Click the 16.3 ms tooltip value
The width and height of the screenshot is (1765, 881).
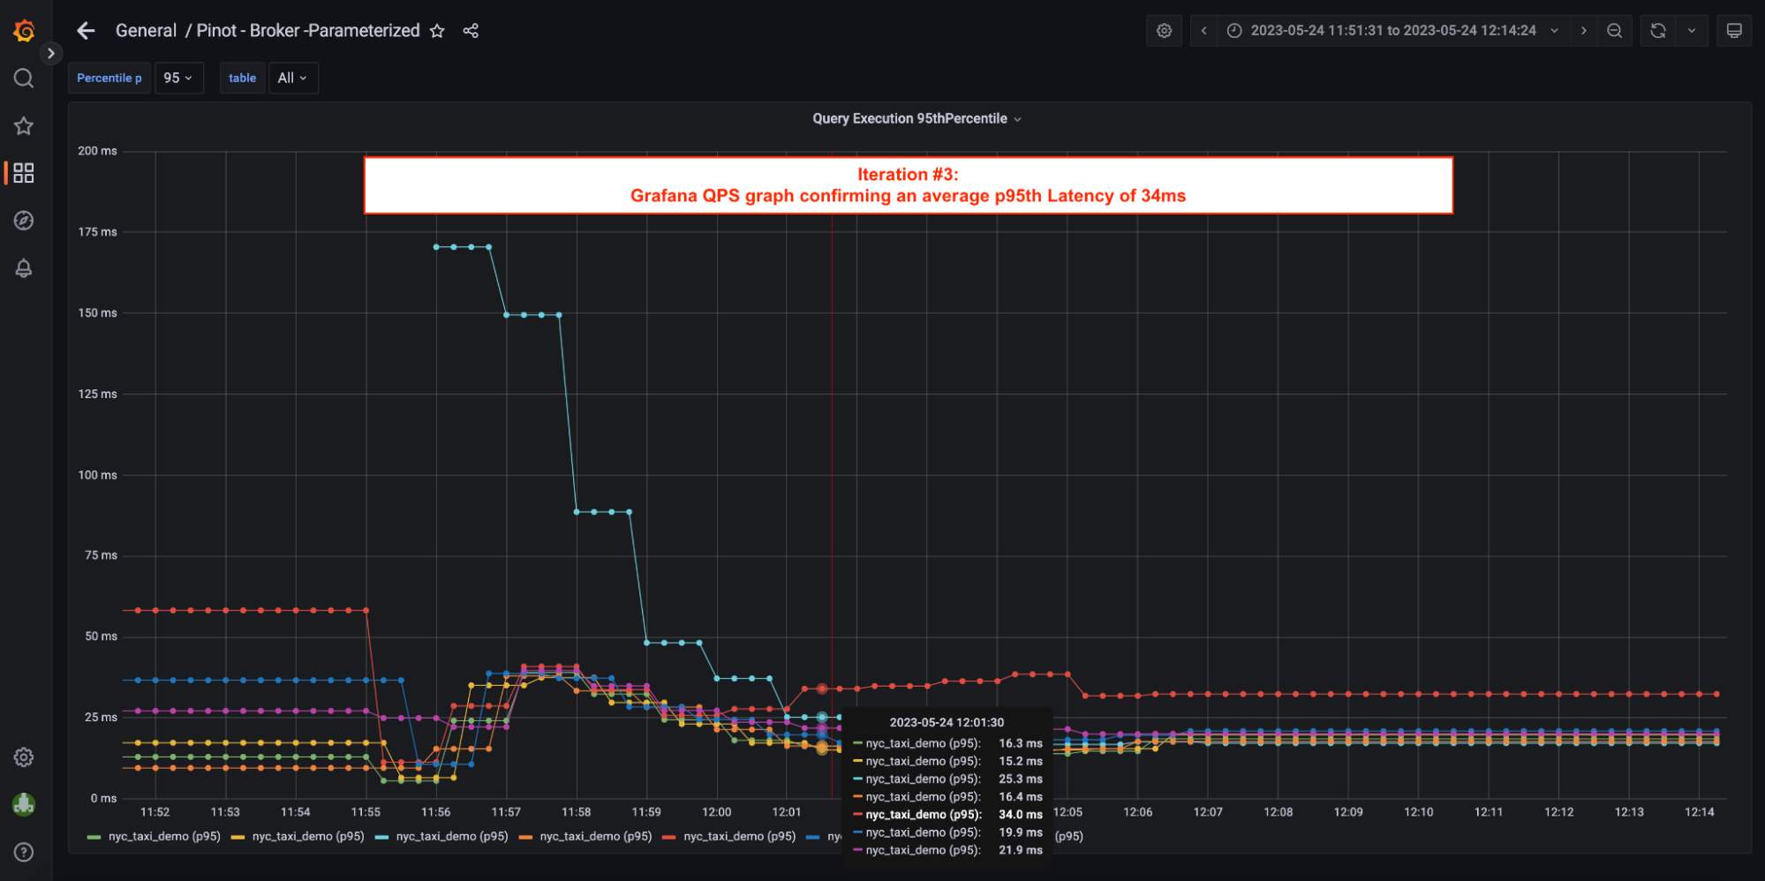click(1021, 743)
